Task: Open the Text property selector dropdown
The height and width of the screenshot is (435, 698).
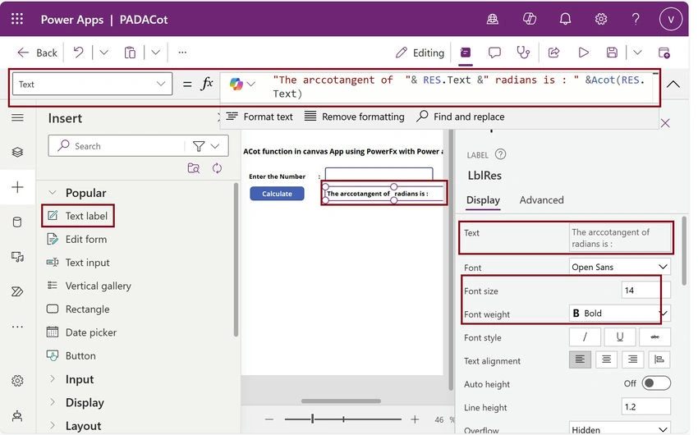Action: (92, 84)
